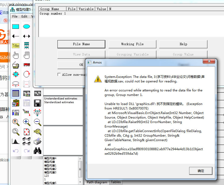Click the calculate estimates keyboard icon
The width and height of the screenshot is (224, 185).
pyautogui.click(x=38, y=94)
